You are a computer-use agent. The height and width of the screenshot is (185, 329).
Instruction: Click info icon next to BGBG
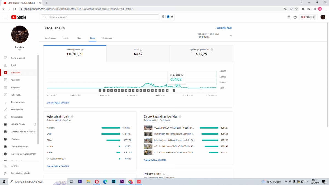tap(141, 50)
